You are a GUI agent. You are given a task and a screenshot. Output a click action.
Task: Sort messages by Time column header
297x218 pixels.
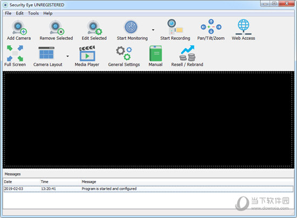(x=60, y=182)
